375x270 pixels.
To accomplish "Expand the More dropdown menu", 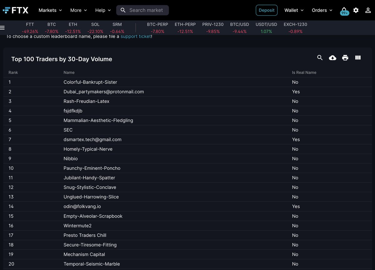I will [x=78, y=10].
